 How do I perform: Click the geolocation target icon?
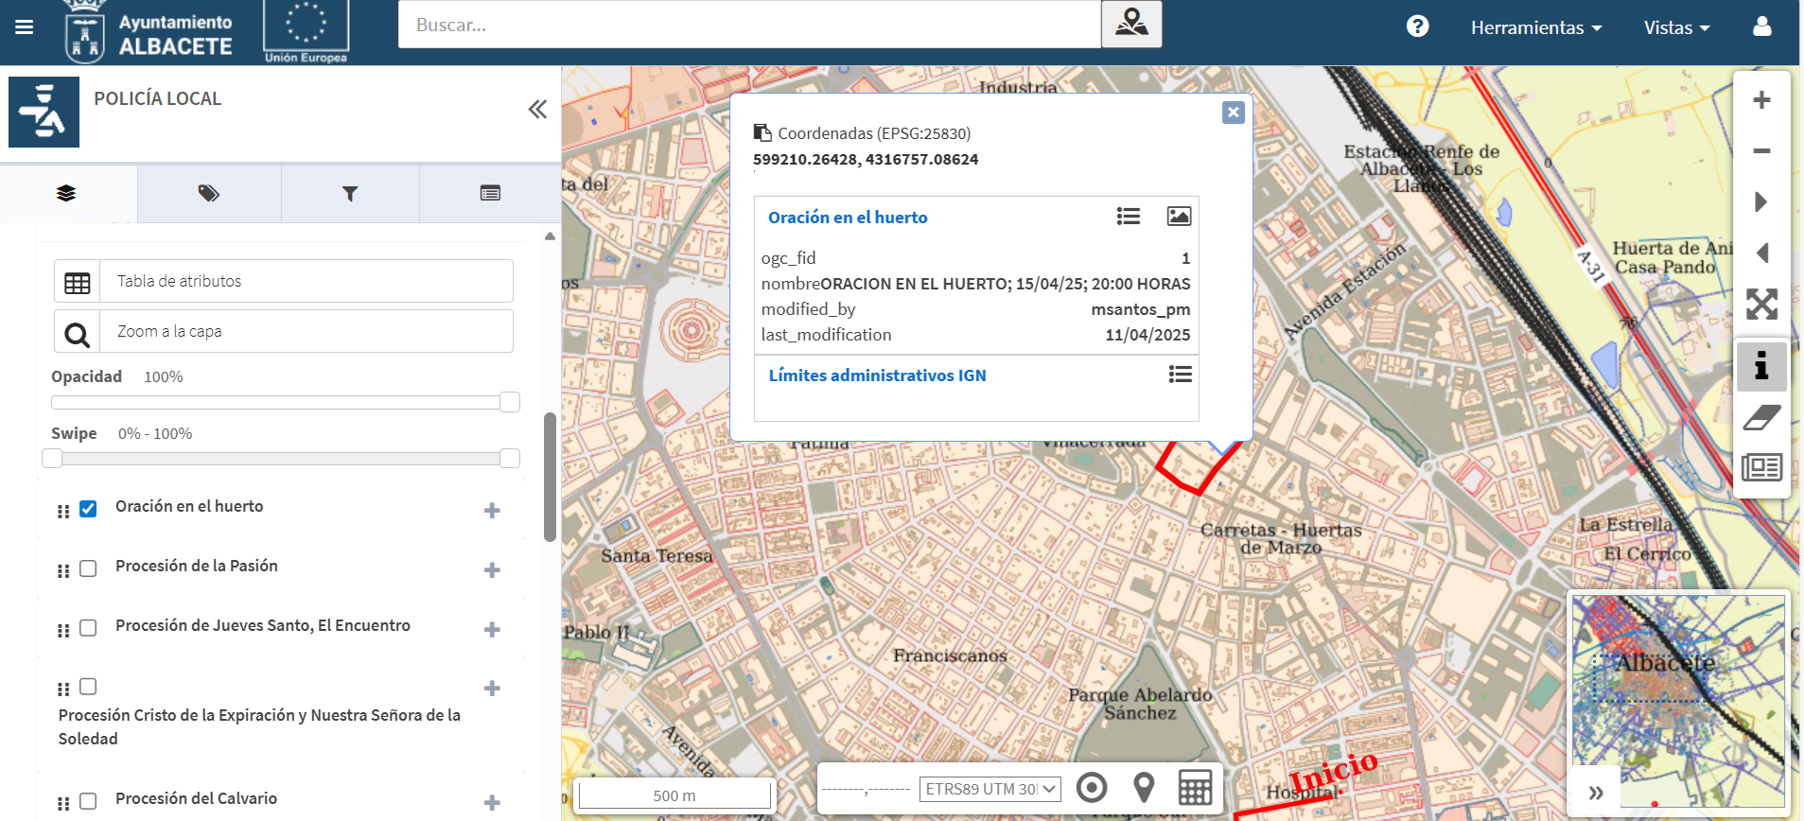pyautogui.click(x=1092, y=787)
